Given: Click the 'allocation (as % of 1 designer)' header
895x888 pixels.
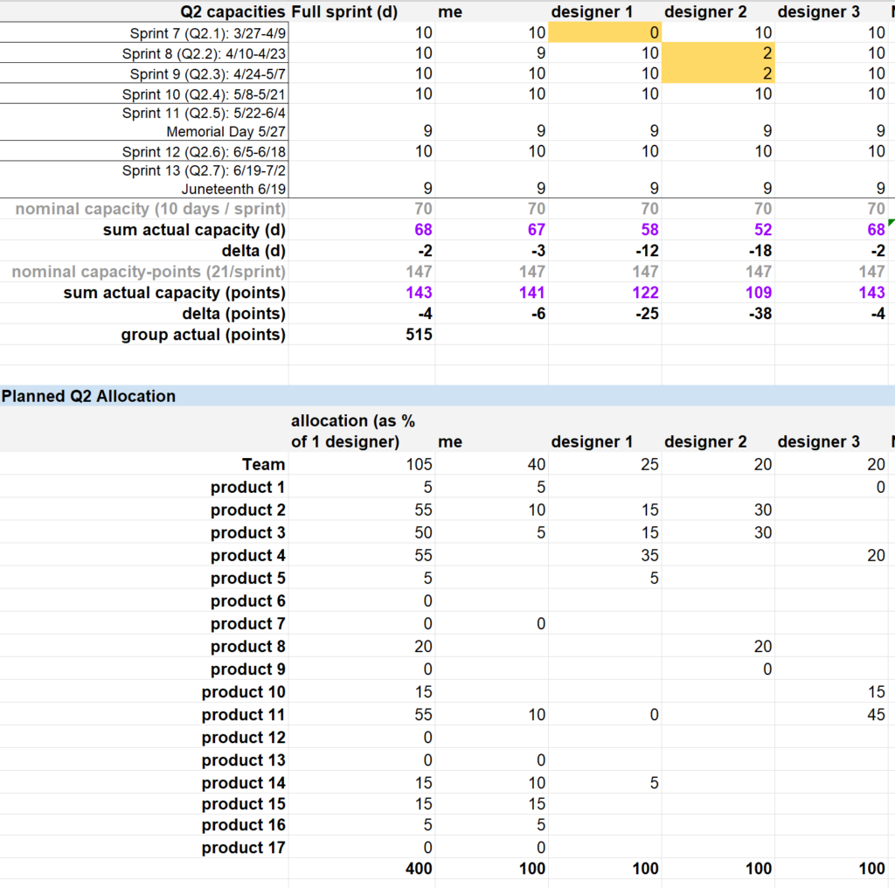Looking at the screenshot, I should click(353, 431).
